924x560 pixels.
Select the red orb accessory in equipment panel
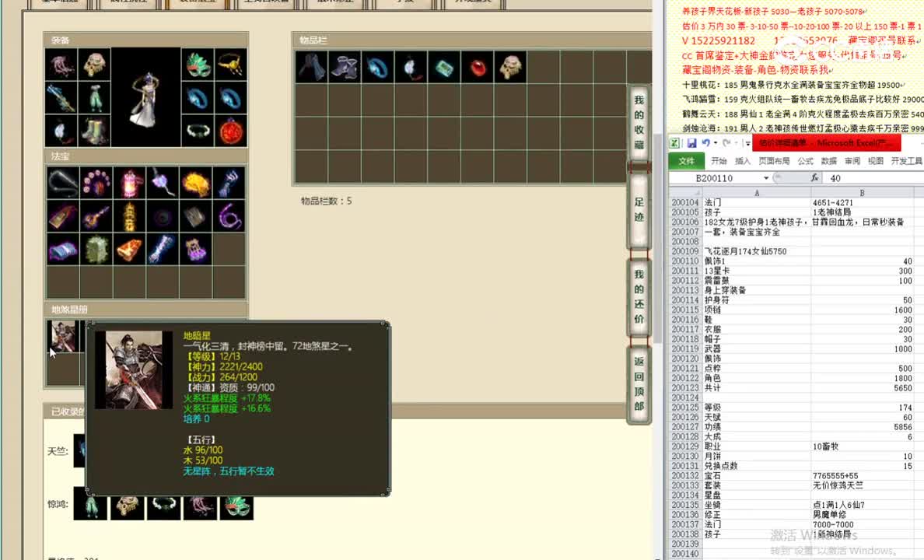point(230,130)
